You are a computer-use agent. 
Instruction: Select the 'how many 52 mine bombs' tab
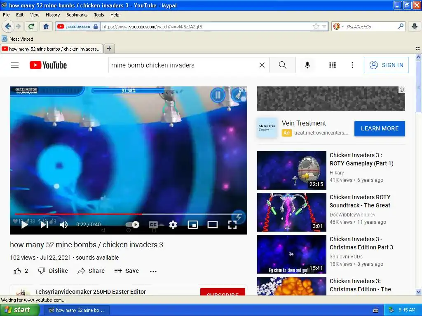click(x=52, y=49)
